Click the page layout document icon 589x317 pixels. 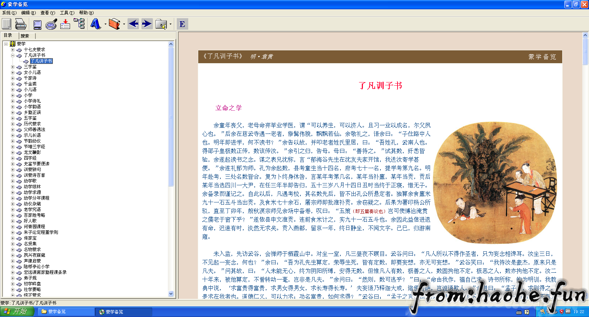coord(6,24)
